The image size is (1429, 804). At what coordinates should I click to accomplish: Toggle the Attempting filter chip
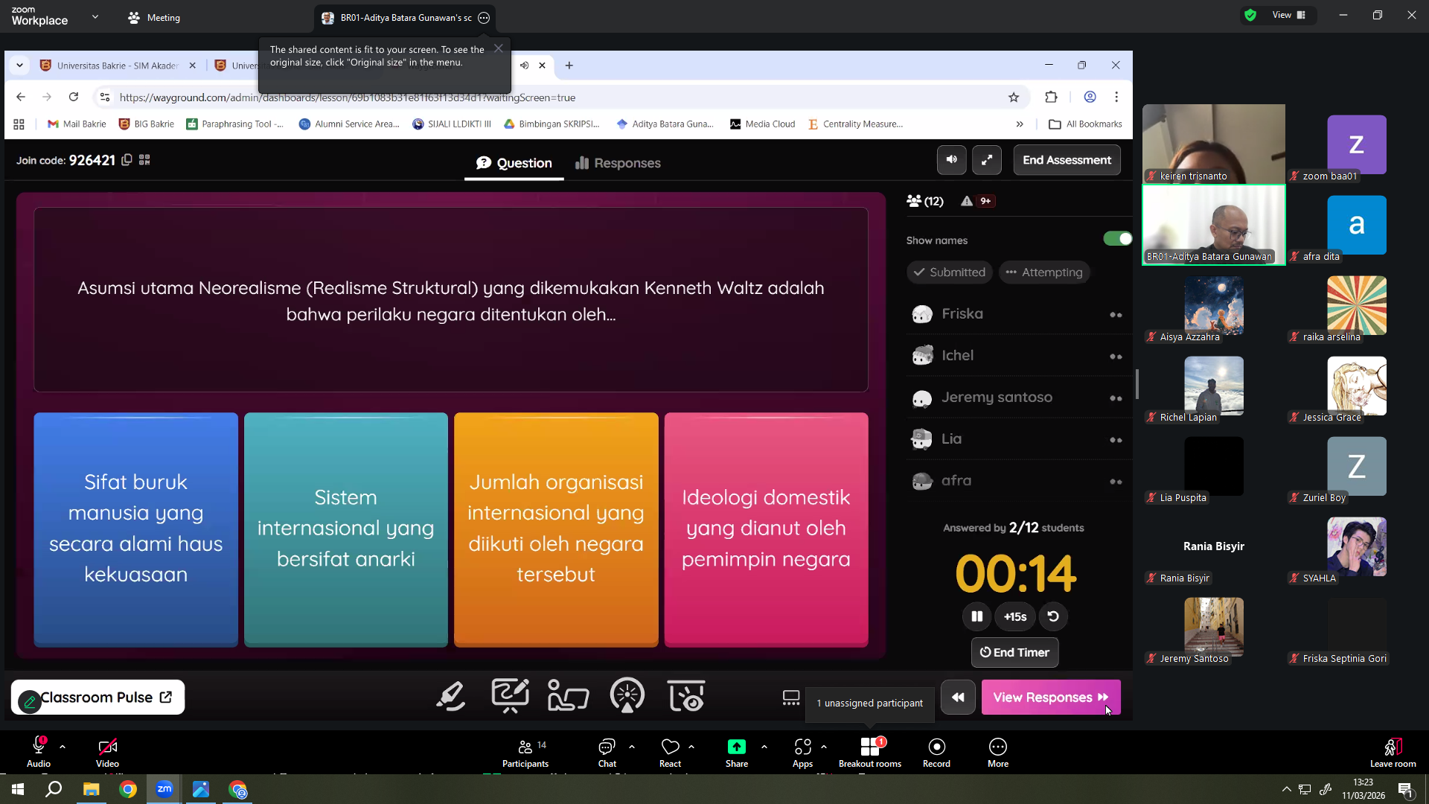[x=1045, y=272]
